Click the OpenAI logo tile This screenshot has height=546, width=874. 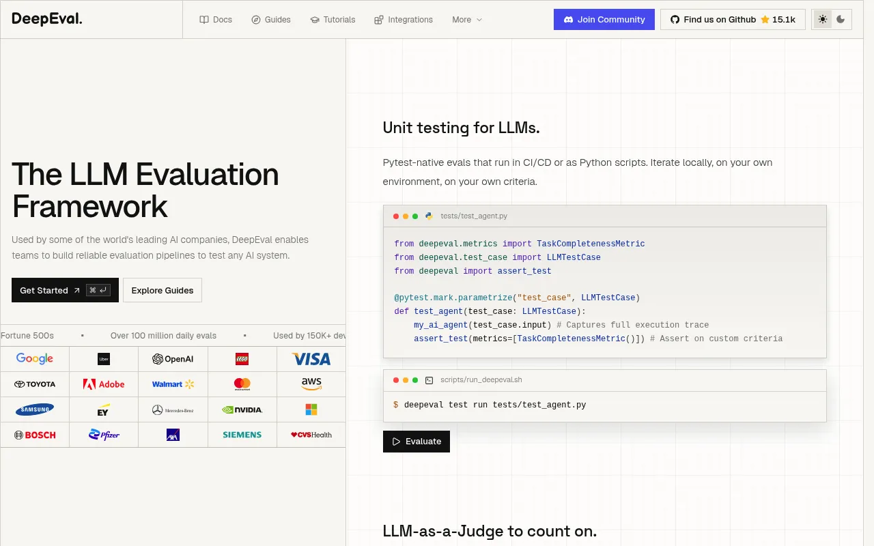[x=173, y=359]
